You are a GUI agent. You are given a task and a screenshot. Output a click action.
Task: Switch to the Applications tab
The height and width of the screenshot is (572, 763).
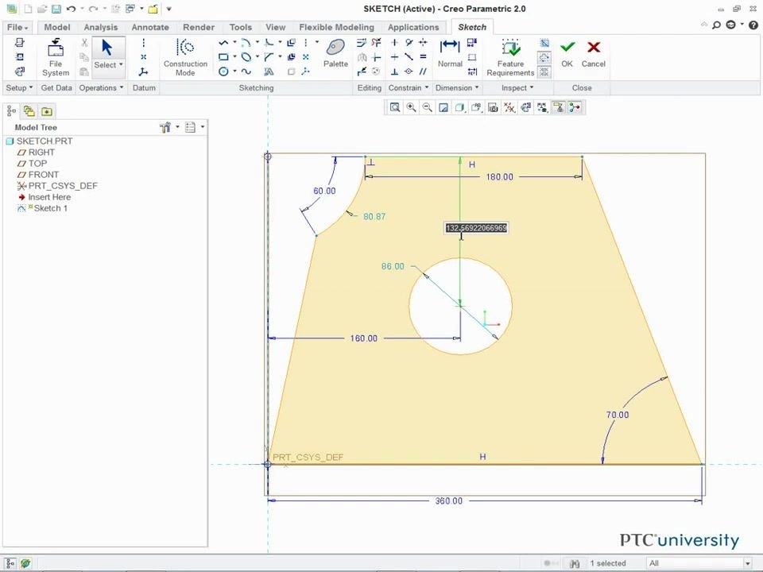click(x=413, y=27)
